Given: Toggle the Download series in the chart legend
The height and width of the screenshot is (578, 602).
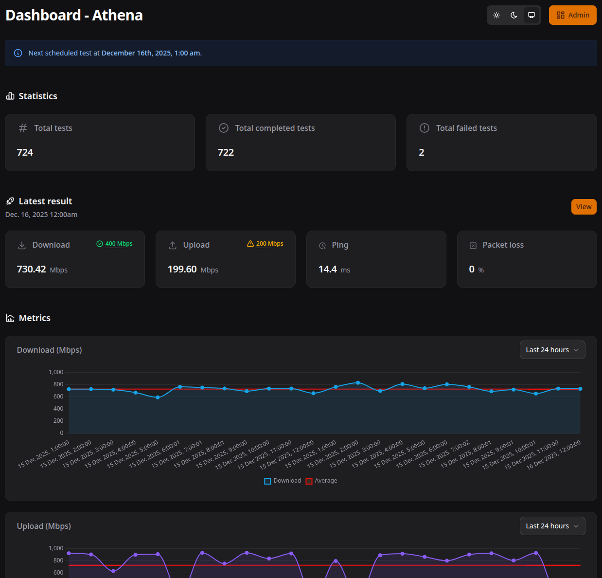Looking at the screenshot, I should pos(283,481).
